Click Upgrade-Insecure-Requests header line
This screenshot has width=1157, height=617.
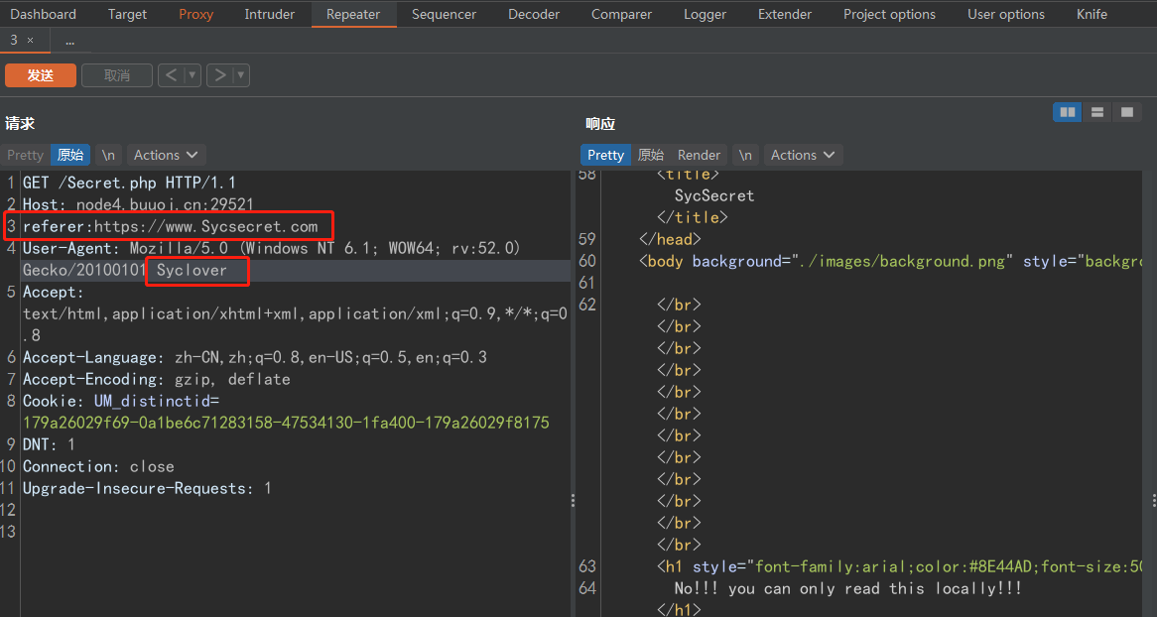click(147, 488)
